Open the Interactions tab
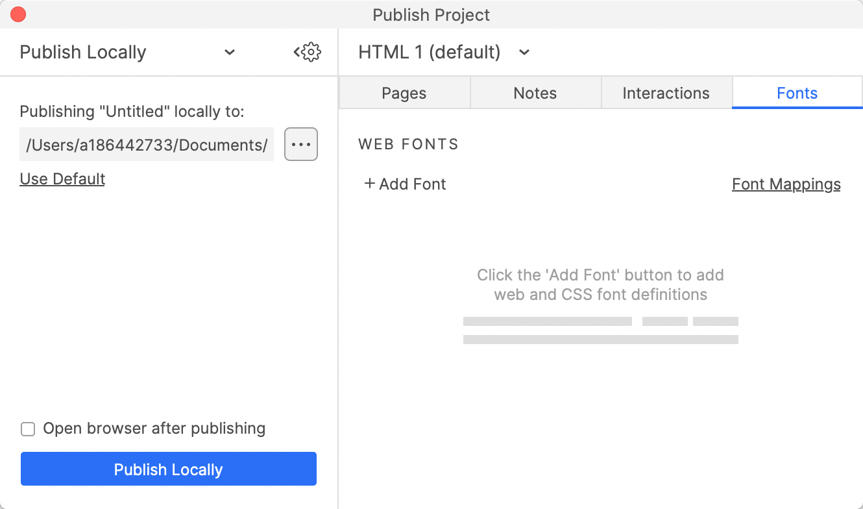 [666, 93]
